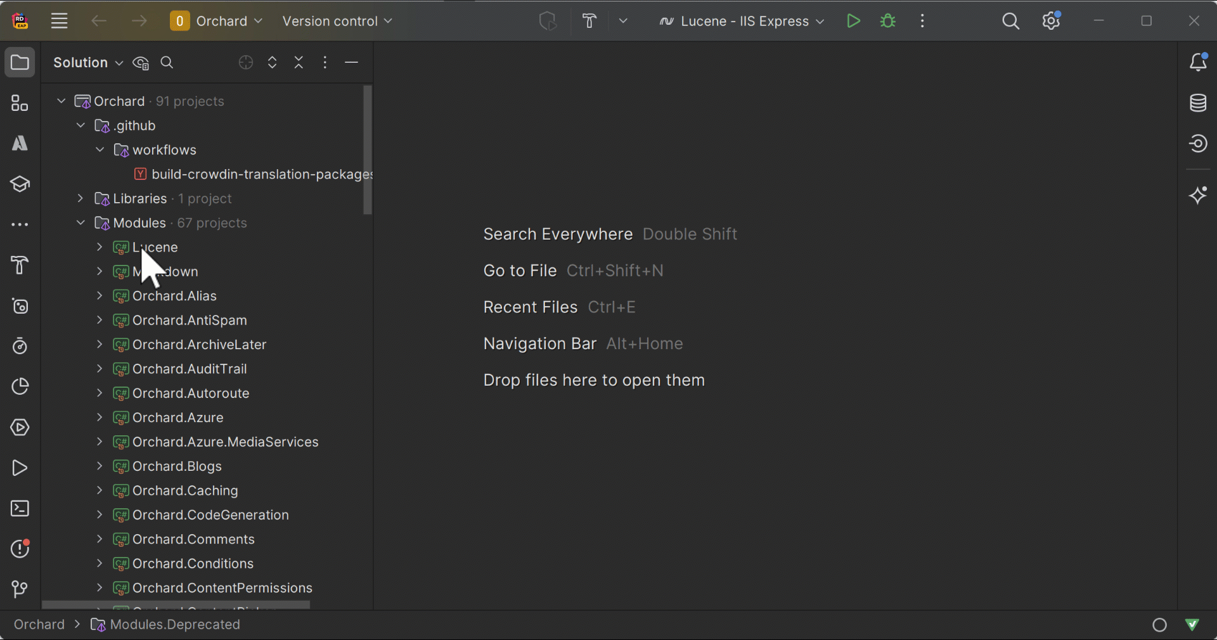Toggle search within the Solution explorer
This screenshot has width=1217, height=640.
point(167,63)
